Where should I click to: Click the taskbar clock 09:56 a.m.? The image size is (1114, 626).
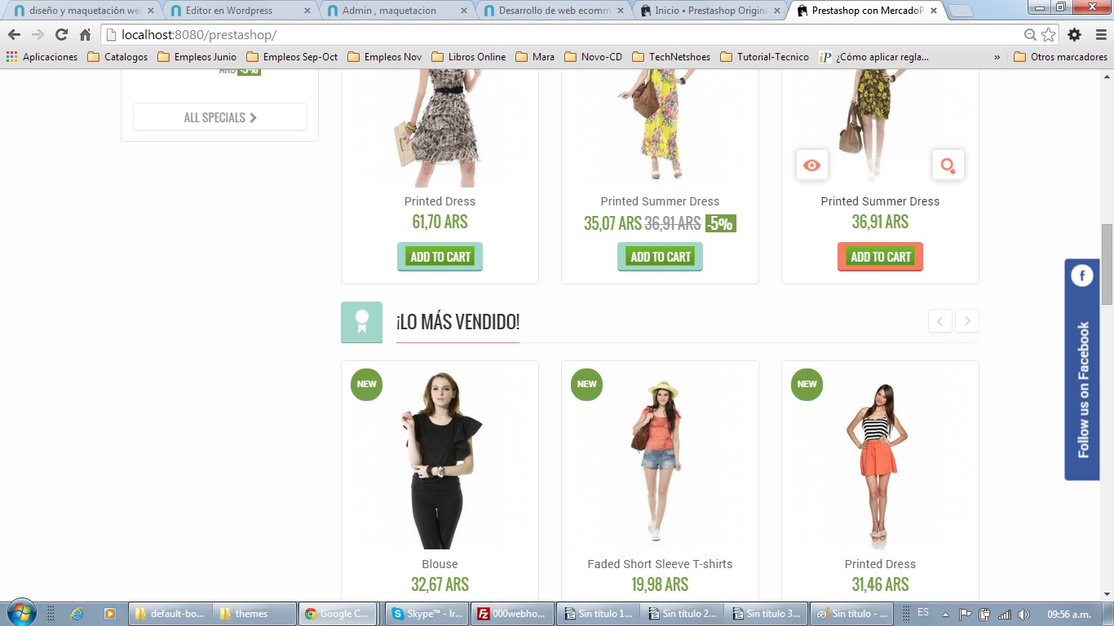[1070, 614]
